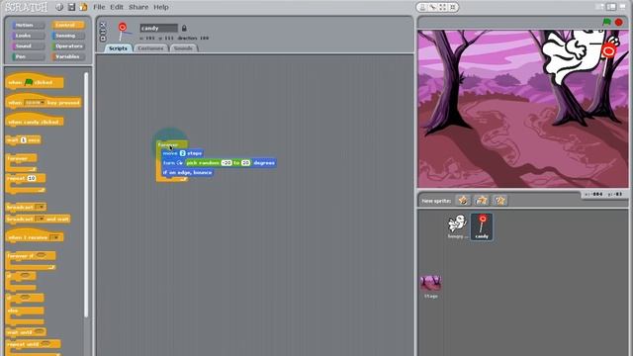The width and height of the screenshot is (633, 356).
Task: Paint a new sprite
Action: (464, 200)
